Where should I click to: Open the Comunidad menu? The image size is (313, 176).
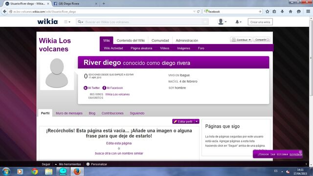coord(160,40)
